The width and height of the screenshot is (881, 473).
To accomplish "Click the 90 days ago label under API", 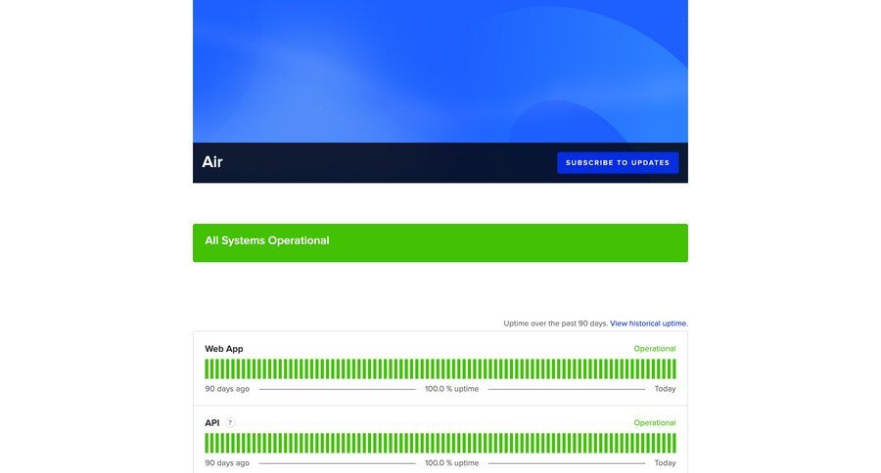I will (227, 463).
